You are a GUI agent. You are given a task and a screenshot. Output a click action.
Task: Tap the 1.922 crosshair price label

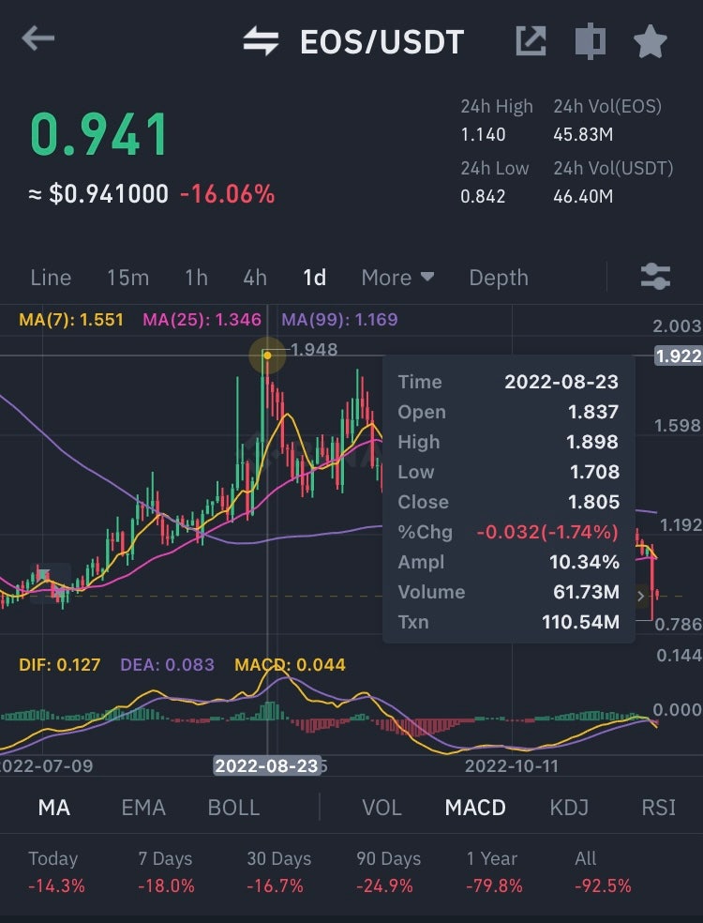click(x=679, y=356)
